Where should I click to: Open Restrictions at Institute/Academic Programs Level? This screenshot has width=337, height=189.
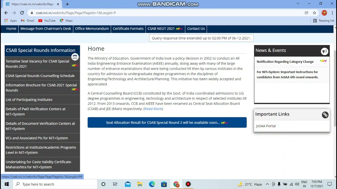(42, 150)
